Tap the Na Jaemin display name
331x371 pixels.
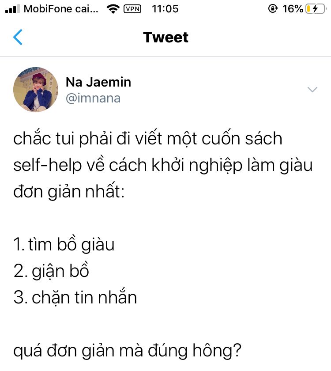tap(98, 82)
